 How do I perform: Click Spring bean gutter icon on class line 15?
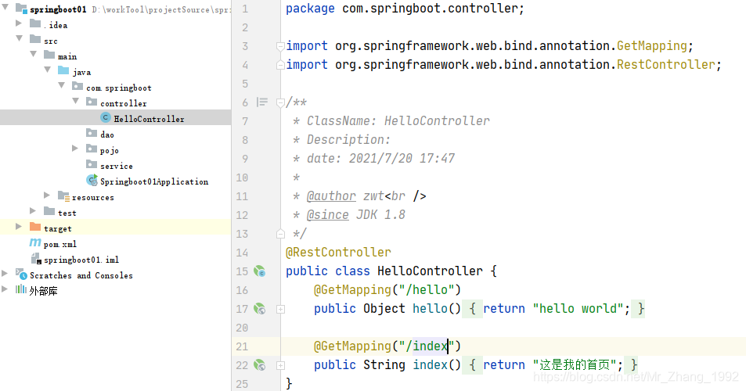click(259, 271)
